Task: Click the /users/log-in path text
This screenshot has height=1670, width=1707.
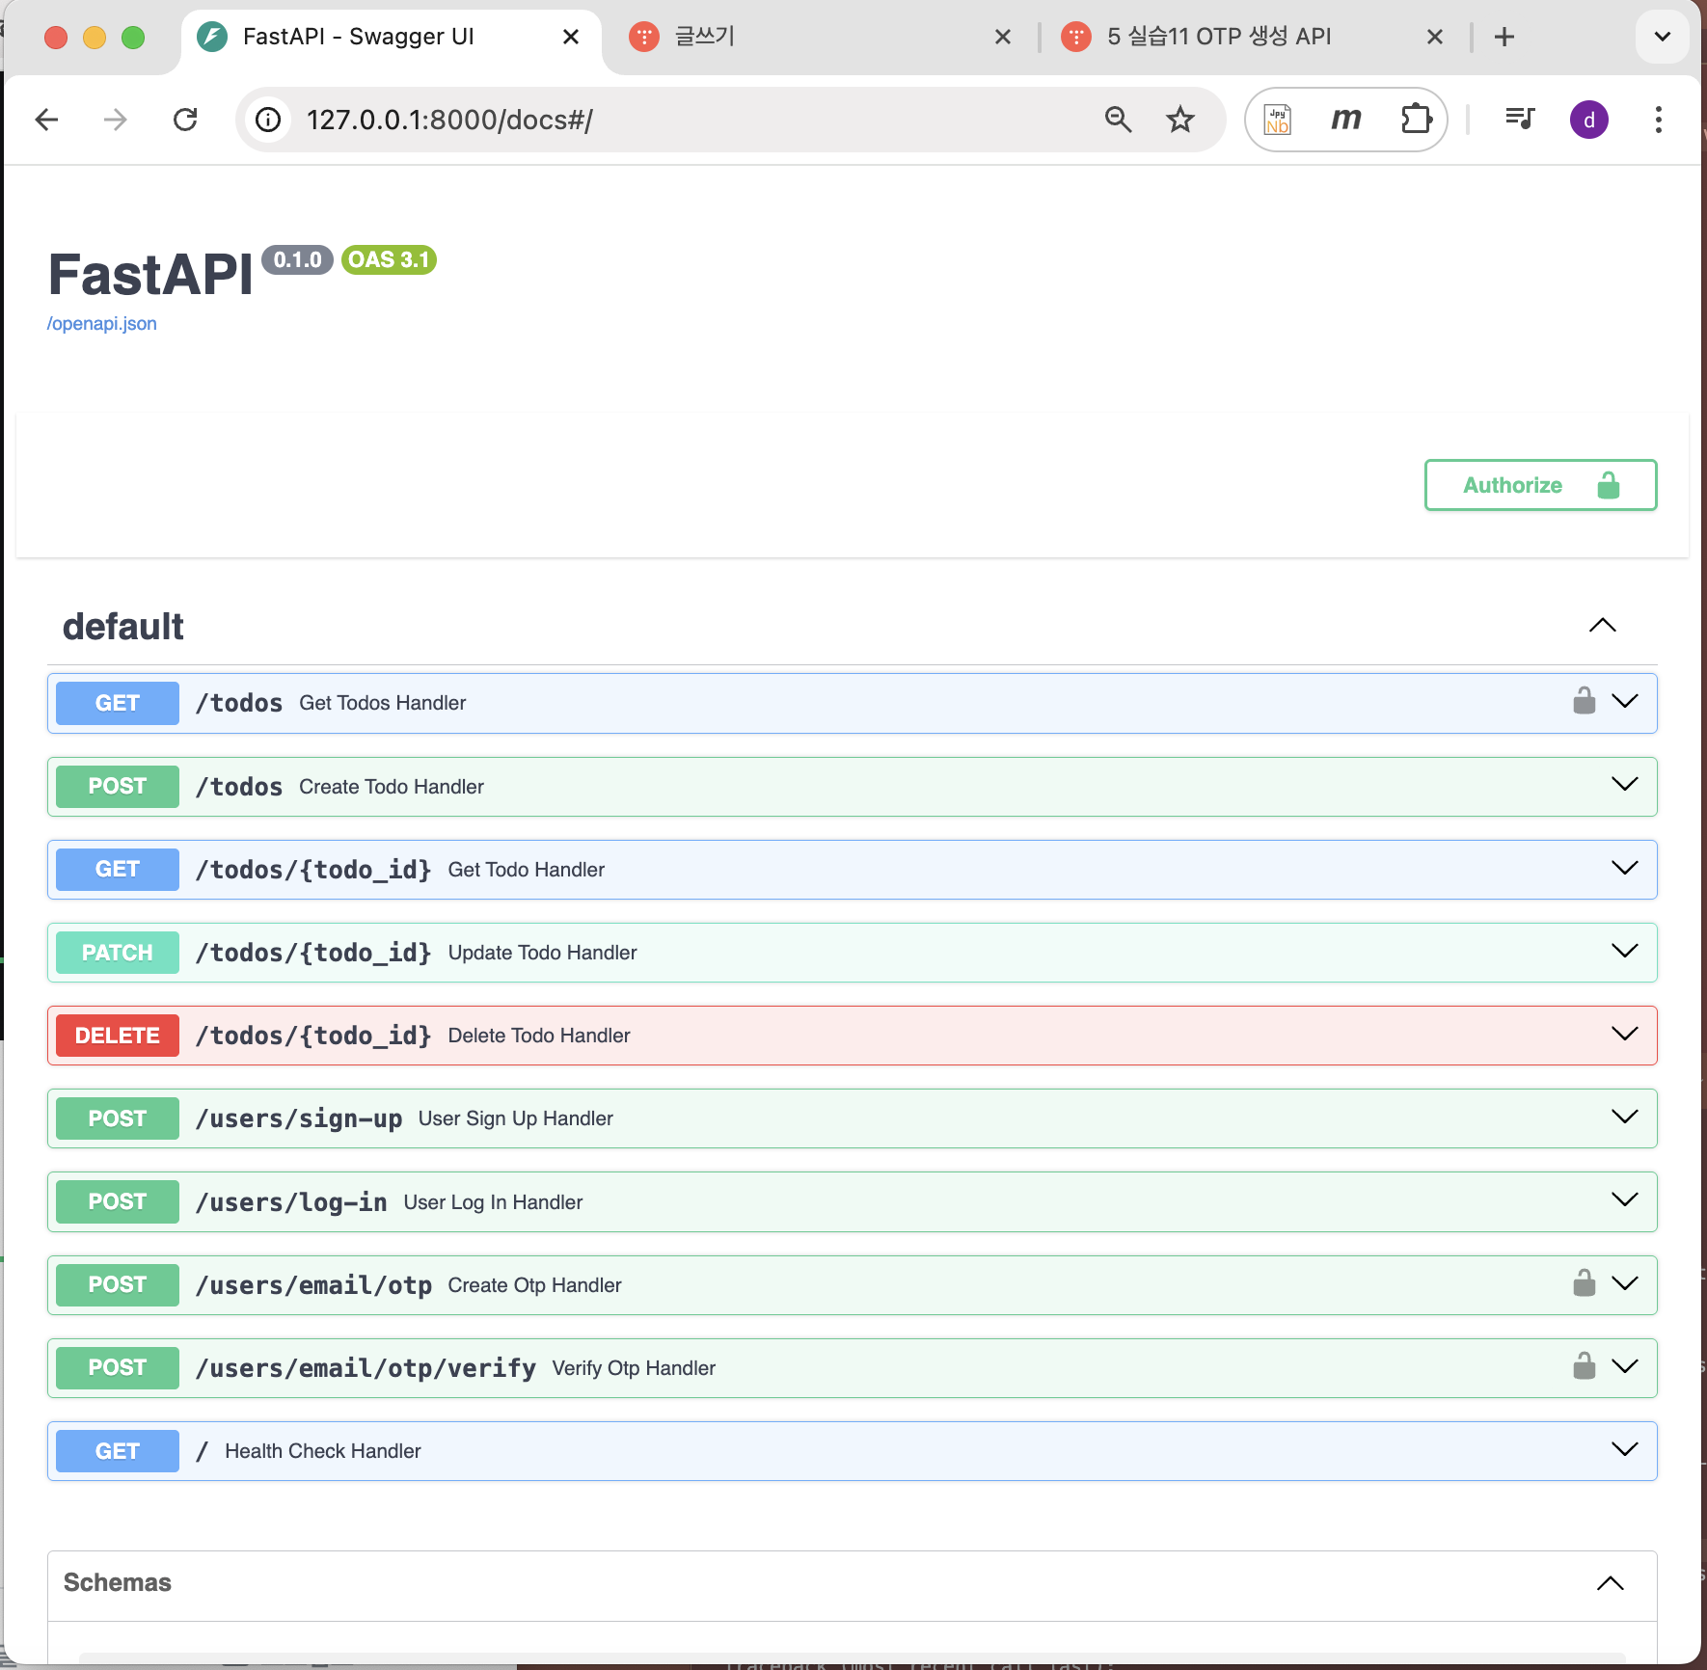Action: 291,1202
